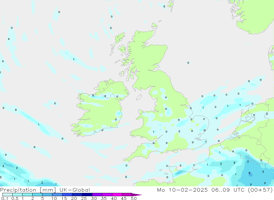Click the 0.1–0.5 mm legend swatch
Image resolution: width=274 pixels, height=200 pixels.
click(7, 195)
